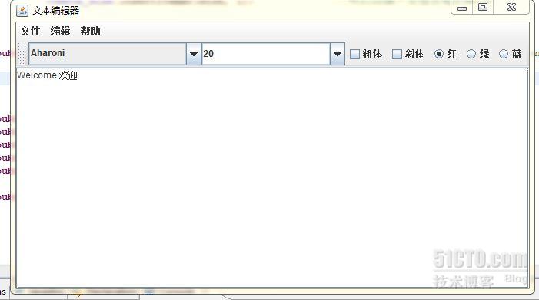
Task: Maximize the 文本编辑器 window
Action: (x=483, y=7)
